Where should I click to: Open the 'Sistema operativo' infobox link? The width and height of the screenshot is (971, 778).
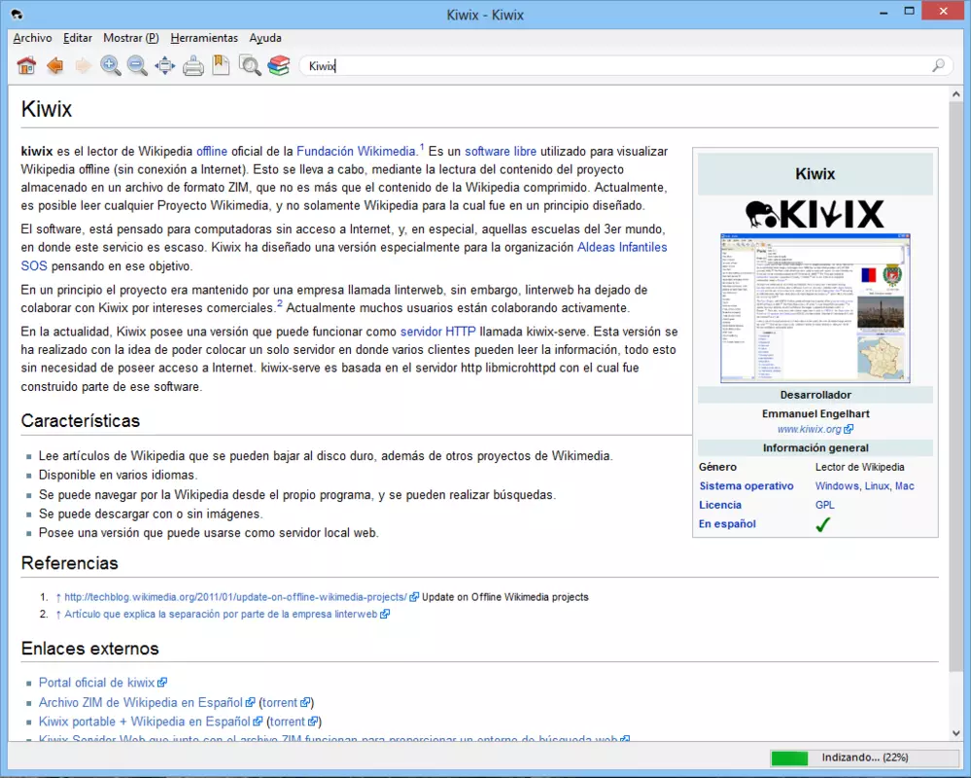pyautogui.click(x=746, y=485)
